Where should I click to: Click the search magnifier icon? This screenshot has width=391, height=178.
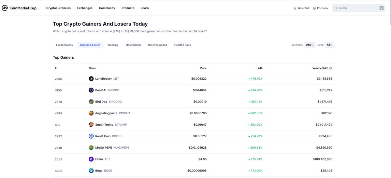click(x=336, y=8)
